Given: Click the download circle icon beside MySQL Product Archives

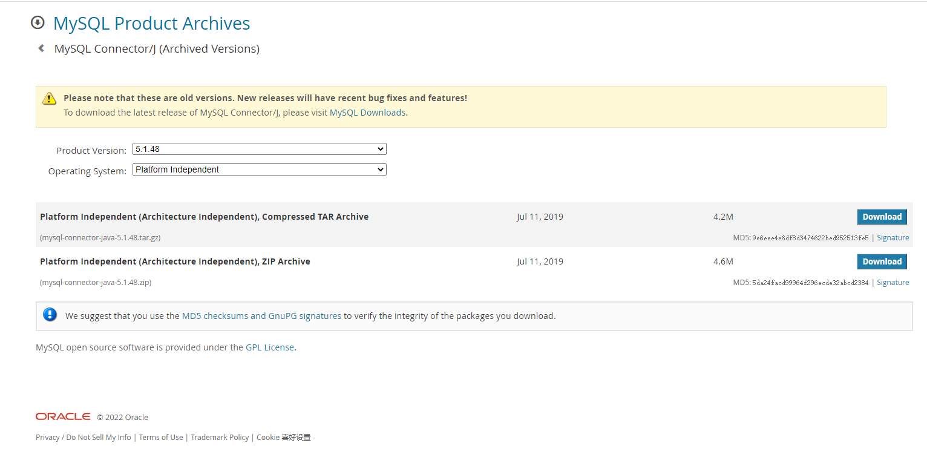Looking at the screenshot, I should 38,23.
